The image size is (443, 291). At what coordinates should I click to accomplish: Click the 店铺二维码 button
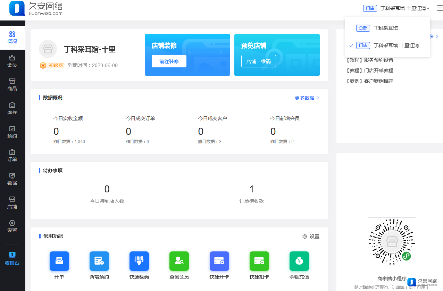(259, 61)
